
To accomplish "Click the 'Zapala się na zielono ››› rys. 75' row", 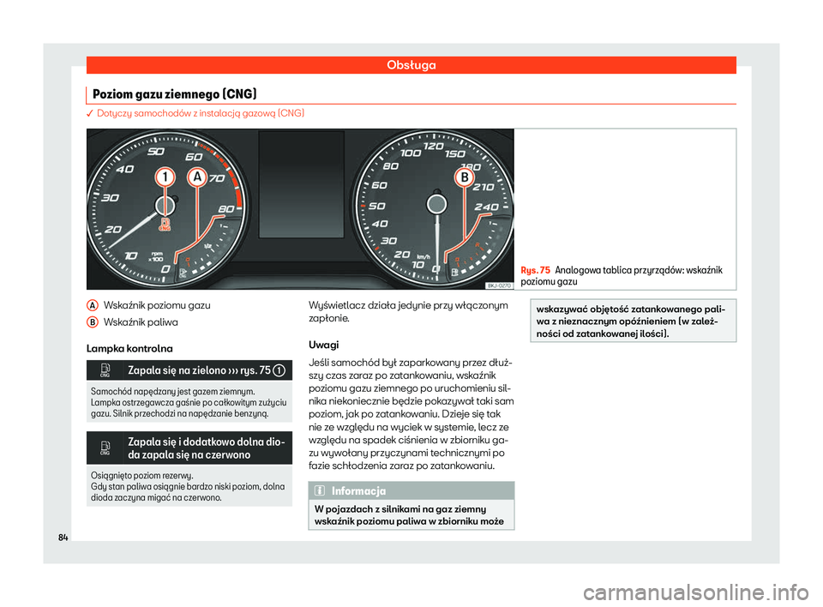I will point(189,370).
